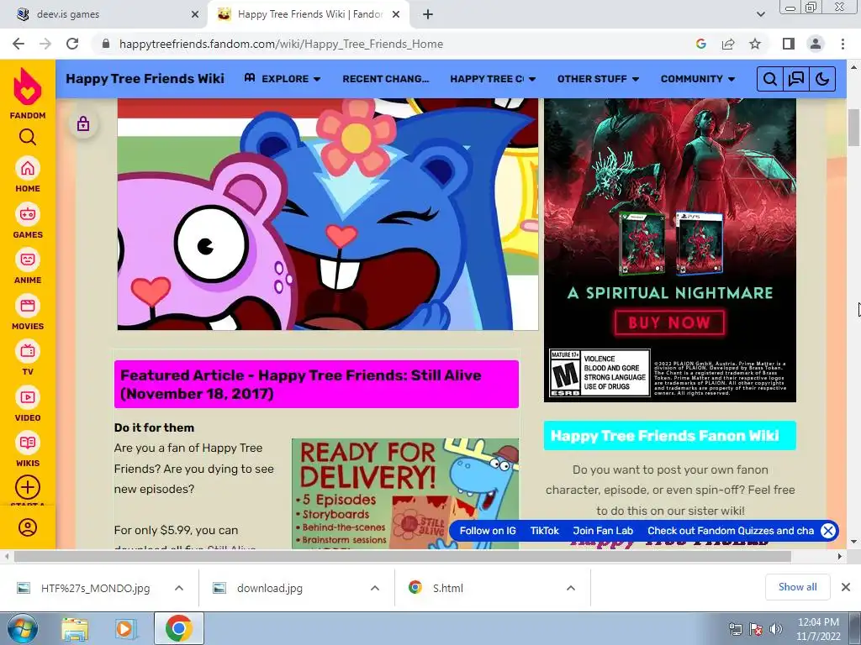Go to Fandom Home icon
This screenshot has height=645, width=861.
click(x=28, y=168)
